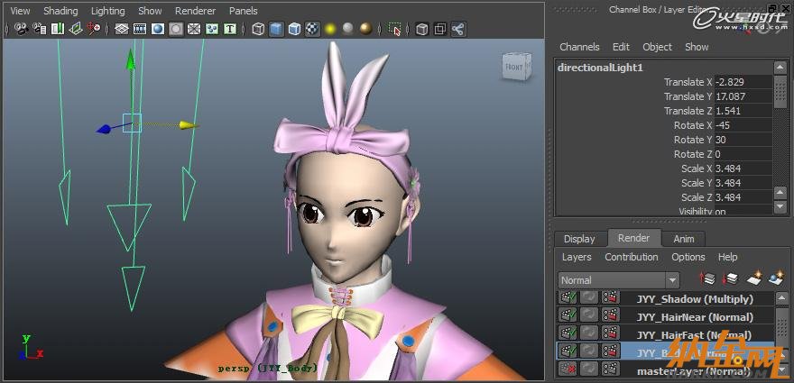Switch to the Render layer tab
The image size is (794, 383).
point(633,238)
